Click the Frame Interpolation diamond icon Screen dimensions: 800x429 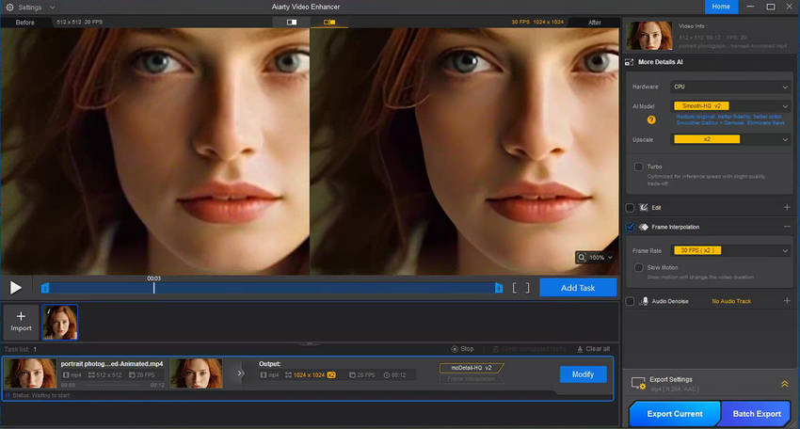coord(644,227)
